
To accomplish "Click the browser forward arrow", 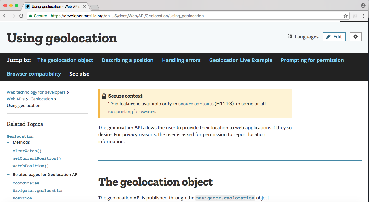I will pos(13,16).
